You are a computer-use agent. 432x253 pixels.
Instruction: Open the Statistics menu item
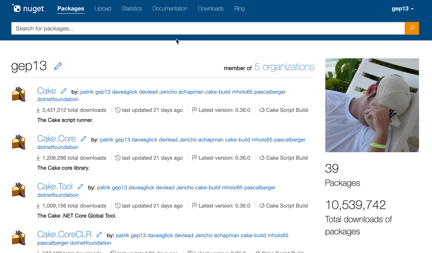click(132, 9)
